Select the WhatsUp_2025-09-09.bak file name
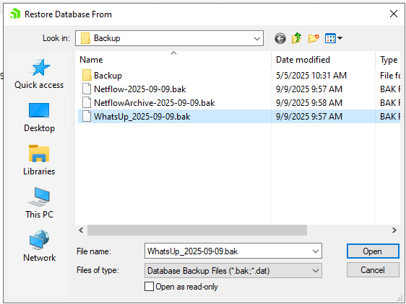 (142, 117)
